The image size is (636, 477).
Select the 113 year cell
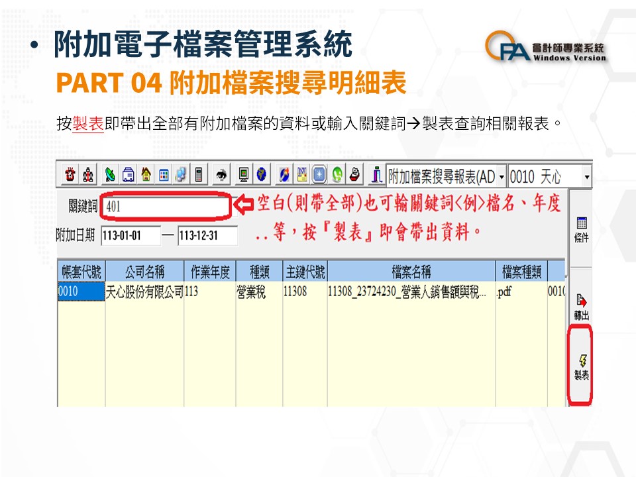[210, 291]
